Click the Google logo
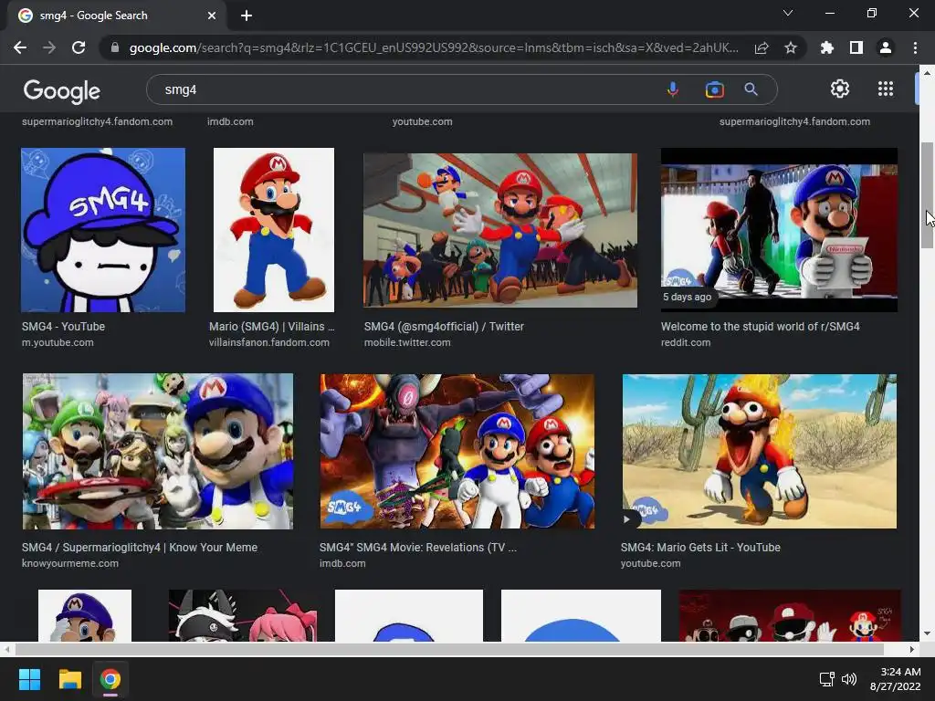The image size is (935, 701). (x=62, y=90)
